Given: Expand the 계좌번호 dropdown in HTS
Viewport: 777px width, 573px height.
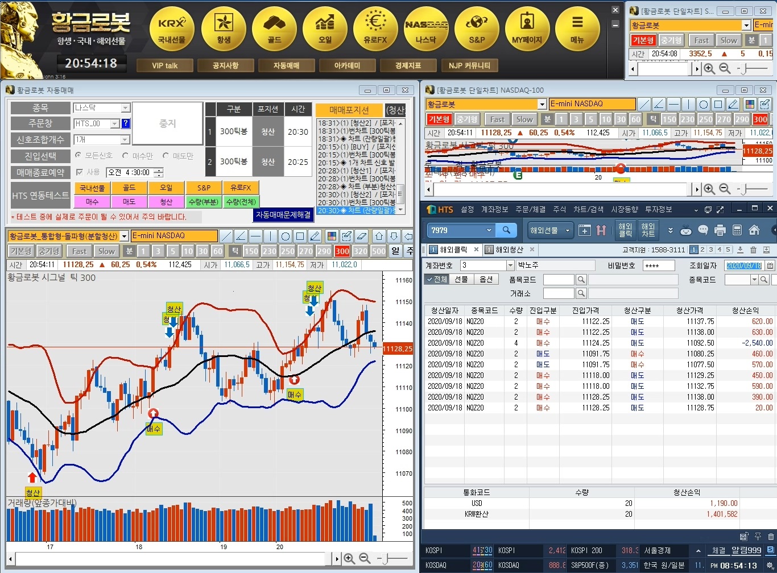Looking at the screenshot, I should (510, 265).
